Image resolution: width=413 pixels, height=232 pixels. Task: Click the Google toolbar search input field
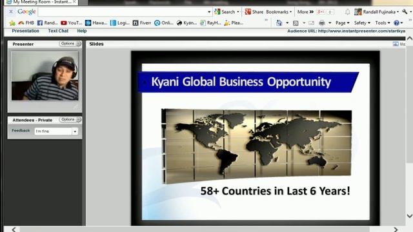123,12
